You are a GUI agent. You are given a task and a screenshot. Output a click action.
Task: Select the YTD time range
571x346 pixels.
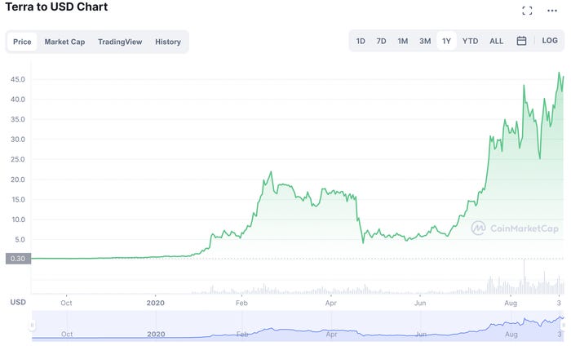tap(470, 41)
